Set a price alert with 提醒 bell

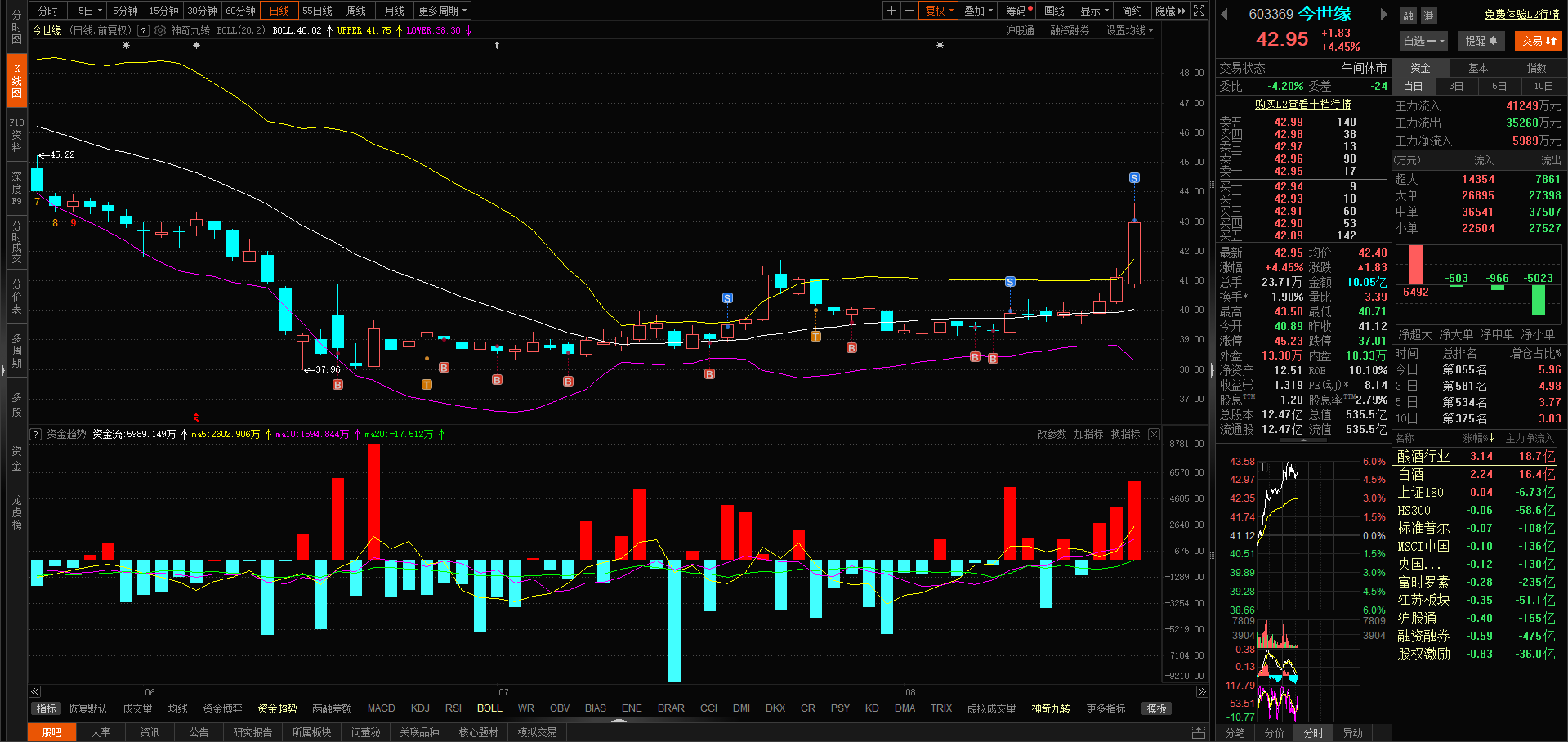(x=1481, y=41)
